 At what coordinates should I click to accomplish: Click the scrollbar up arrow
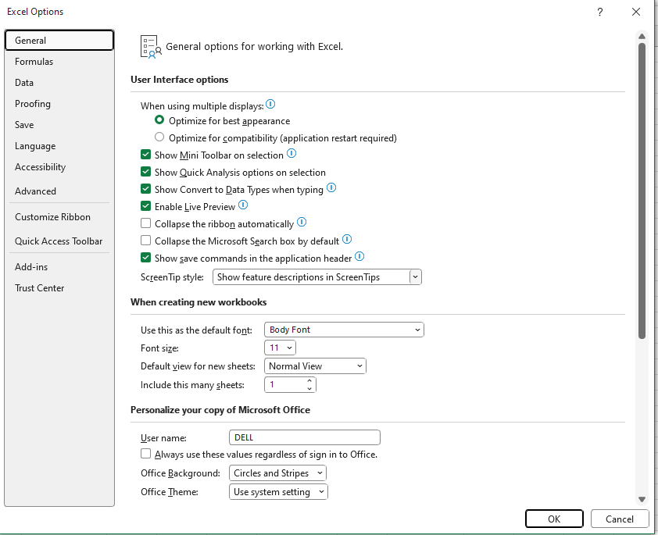pos(642,37)
